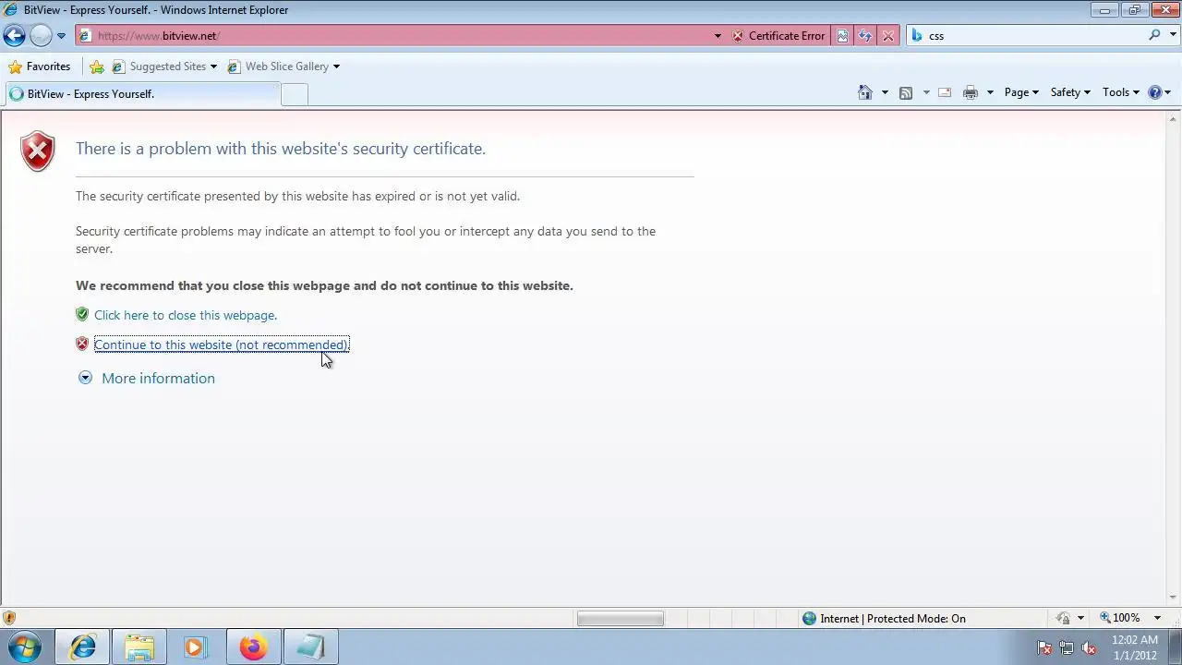1182x665 pixels.
Task: Click the RSS Feeds icon
Action: [906, 92]
